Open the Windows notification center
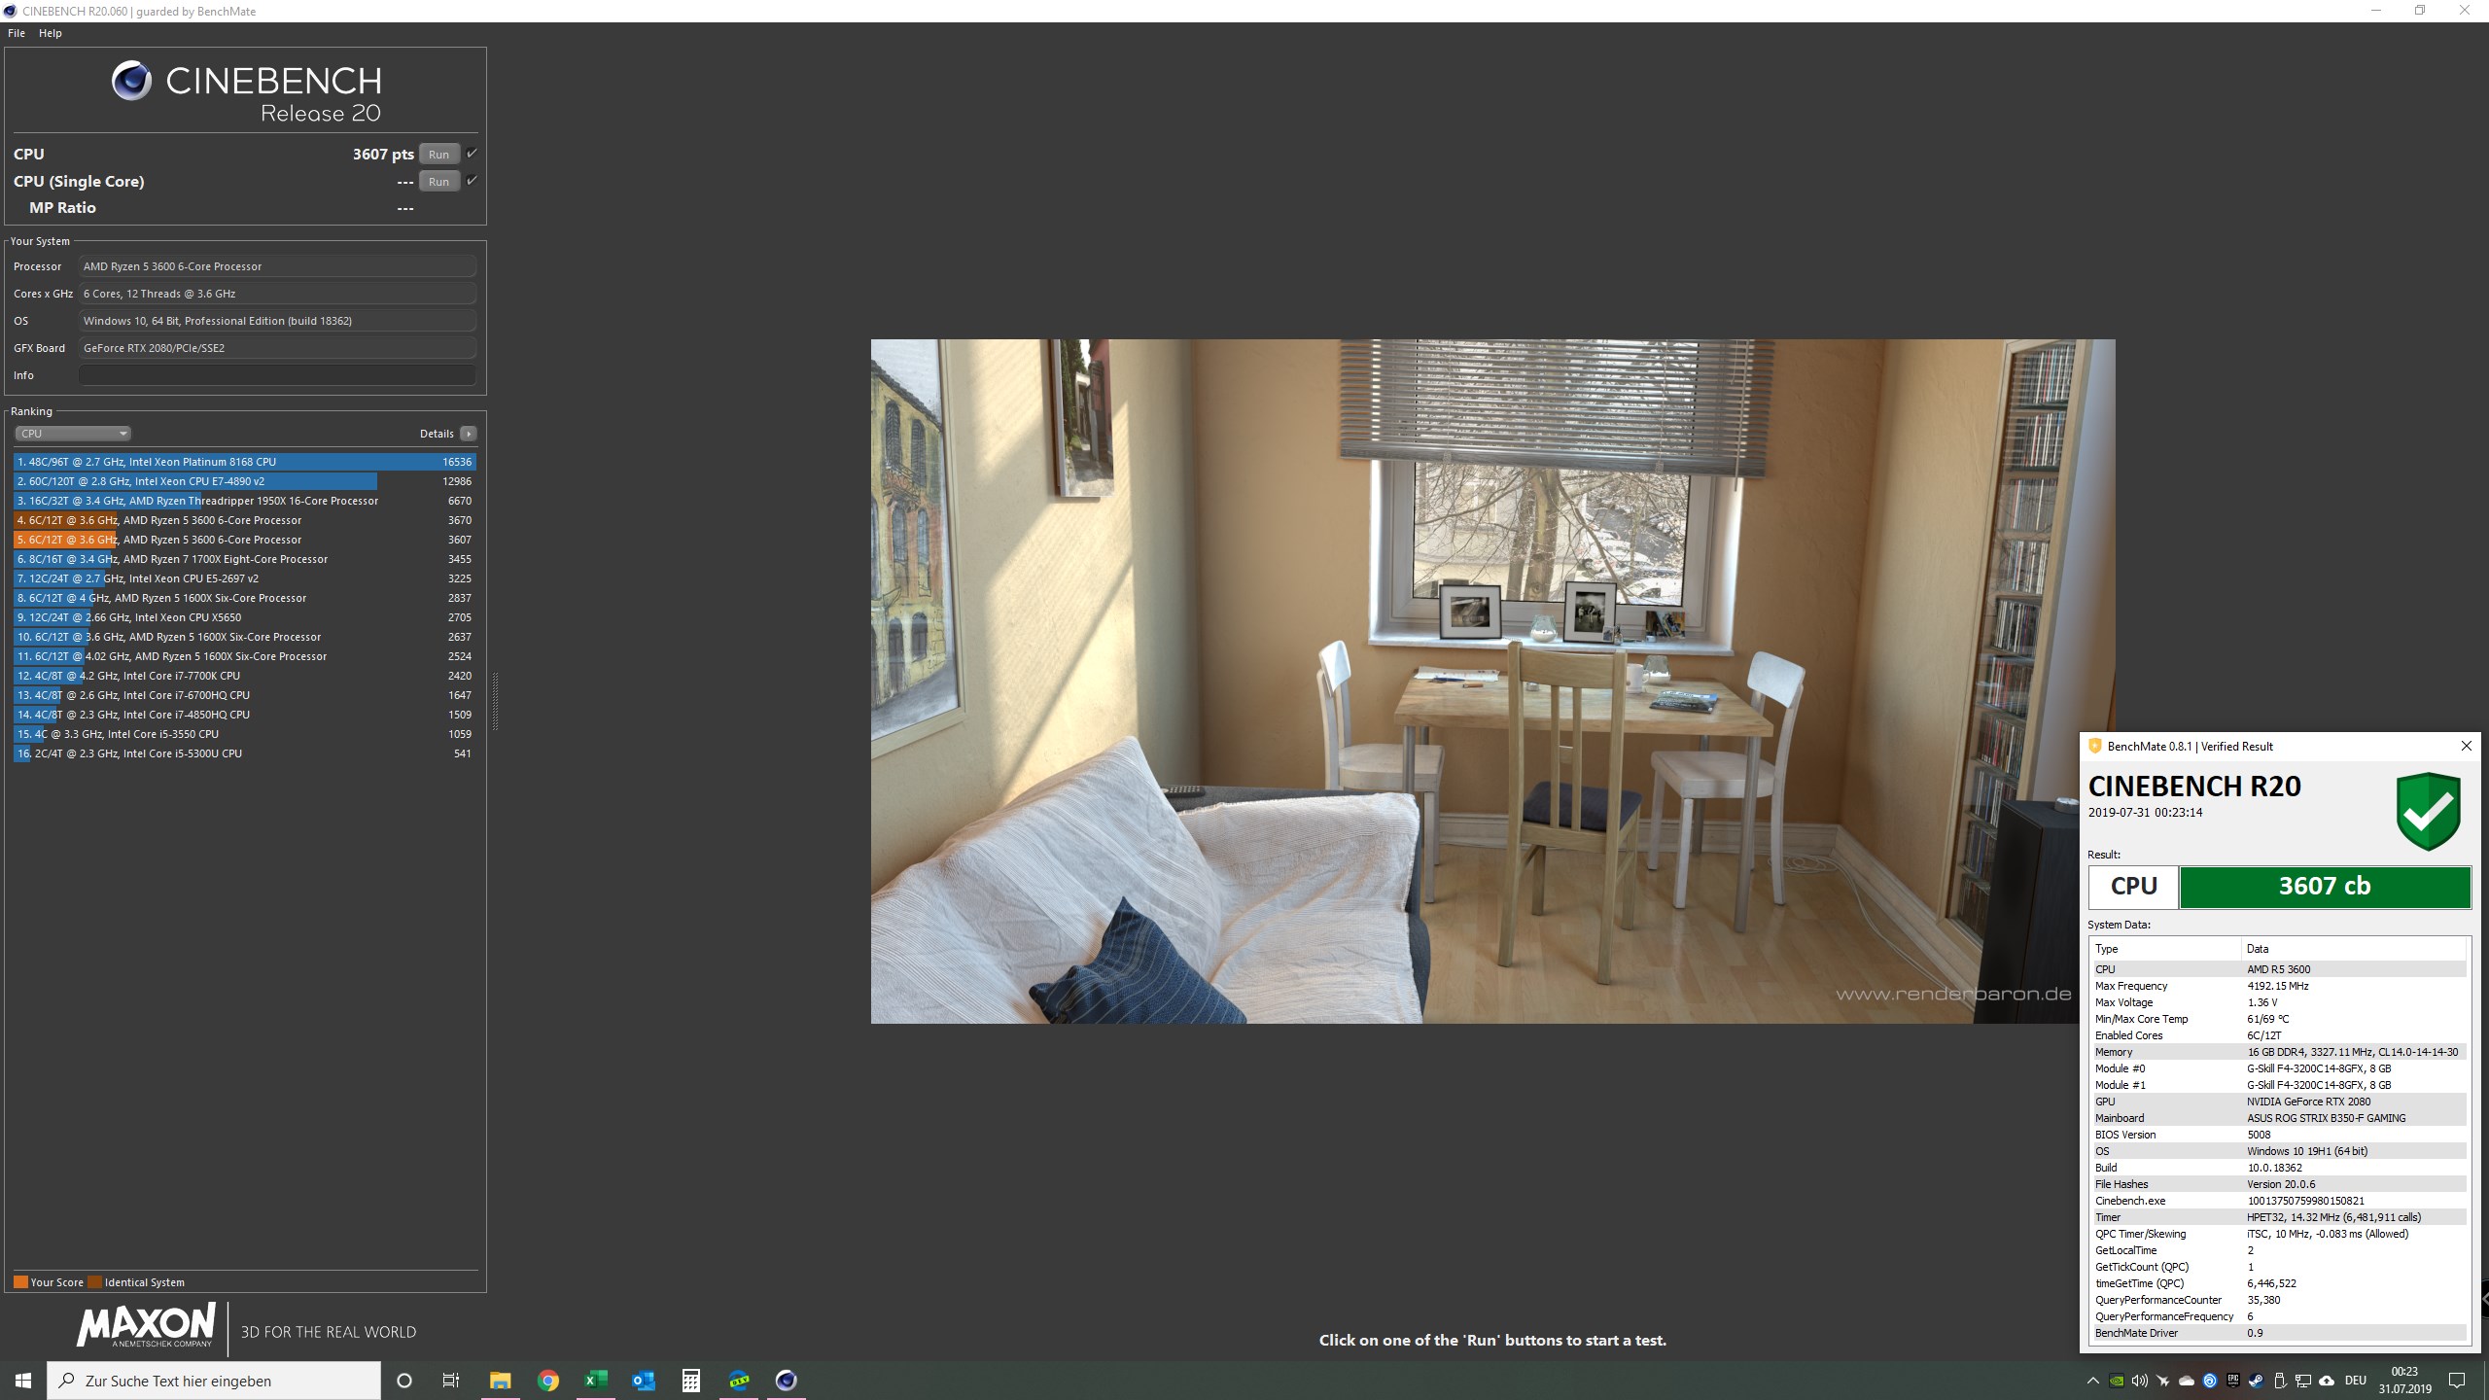This screenshot has height=1400, width=2489. (x=2457, y=1381)
